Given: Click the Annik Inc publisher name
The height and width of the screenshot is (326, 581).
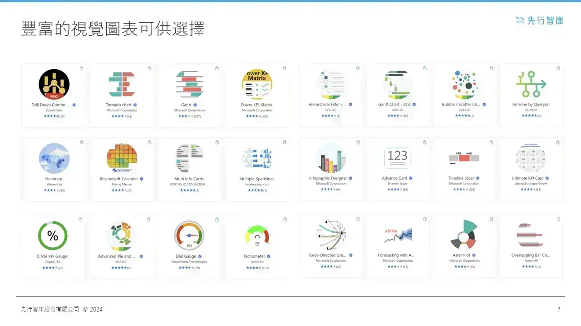Looking at the screenshot, I should coord(257,262).
